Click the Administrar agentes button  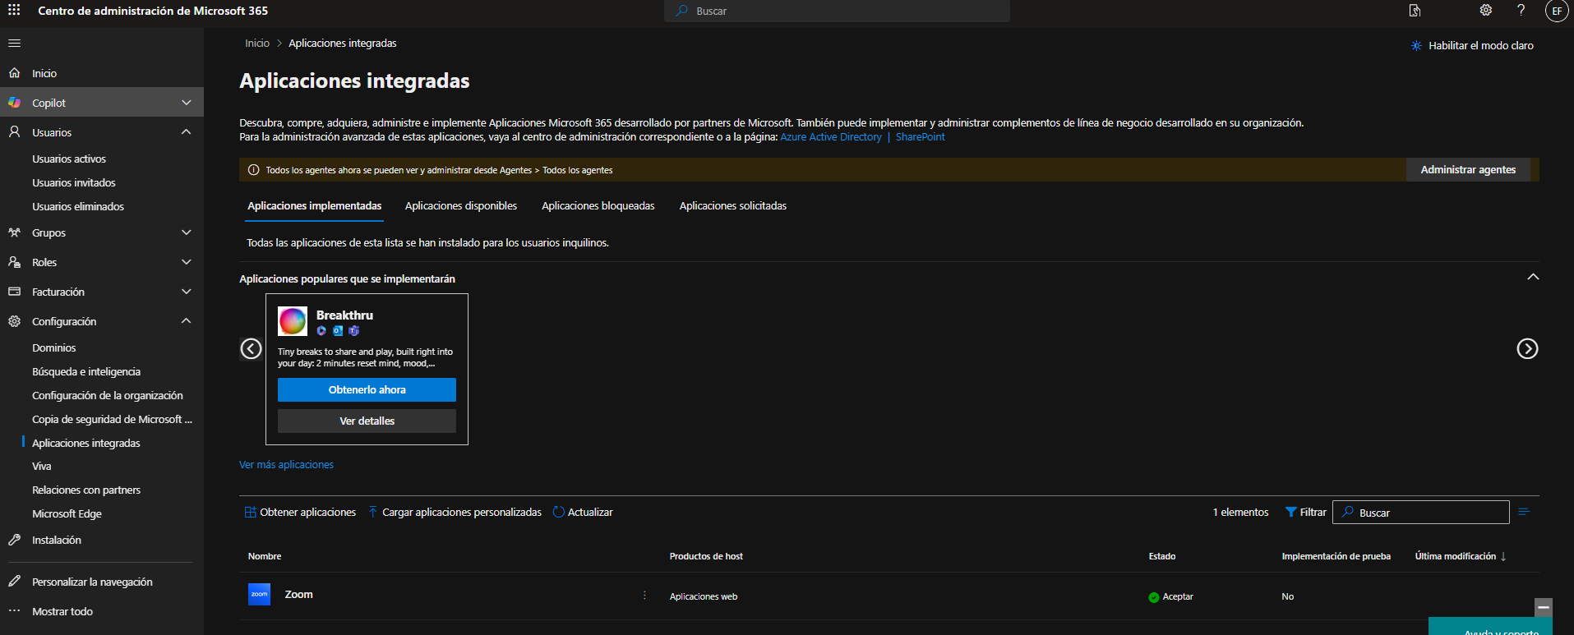[1468, 170]
